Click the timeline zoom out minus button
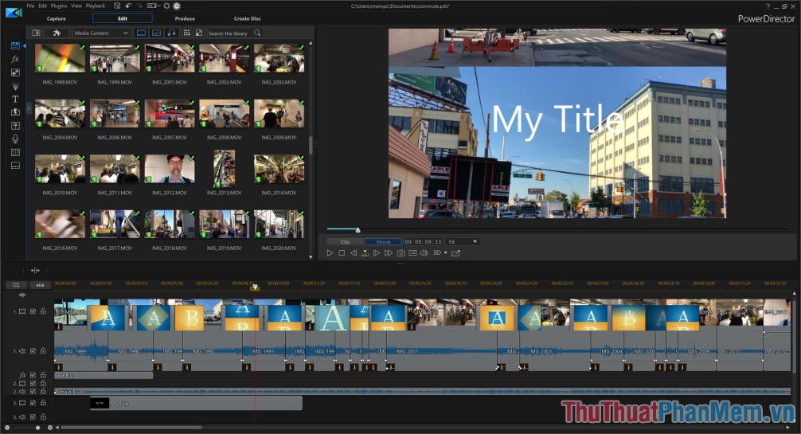This screenshot has height=434, width=801. coord(7,428)
